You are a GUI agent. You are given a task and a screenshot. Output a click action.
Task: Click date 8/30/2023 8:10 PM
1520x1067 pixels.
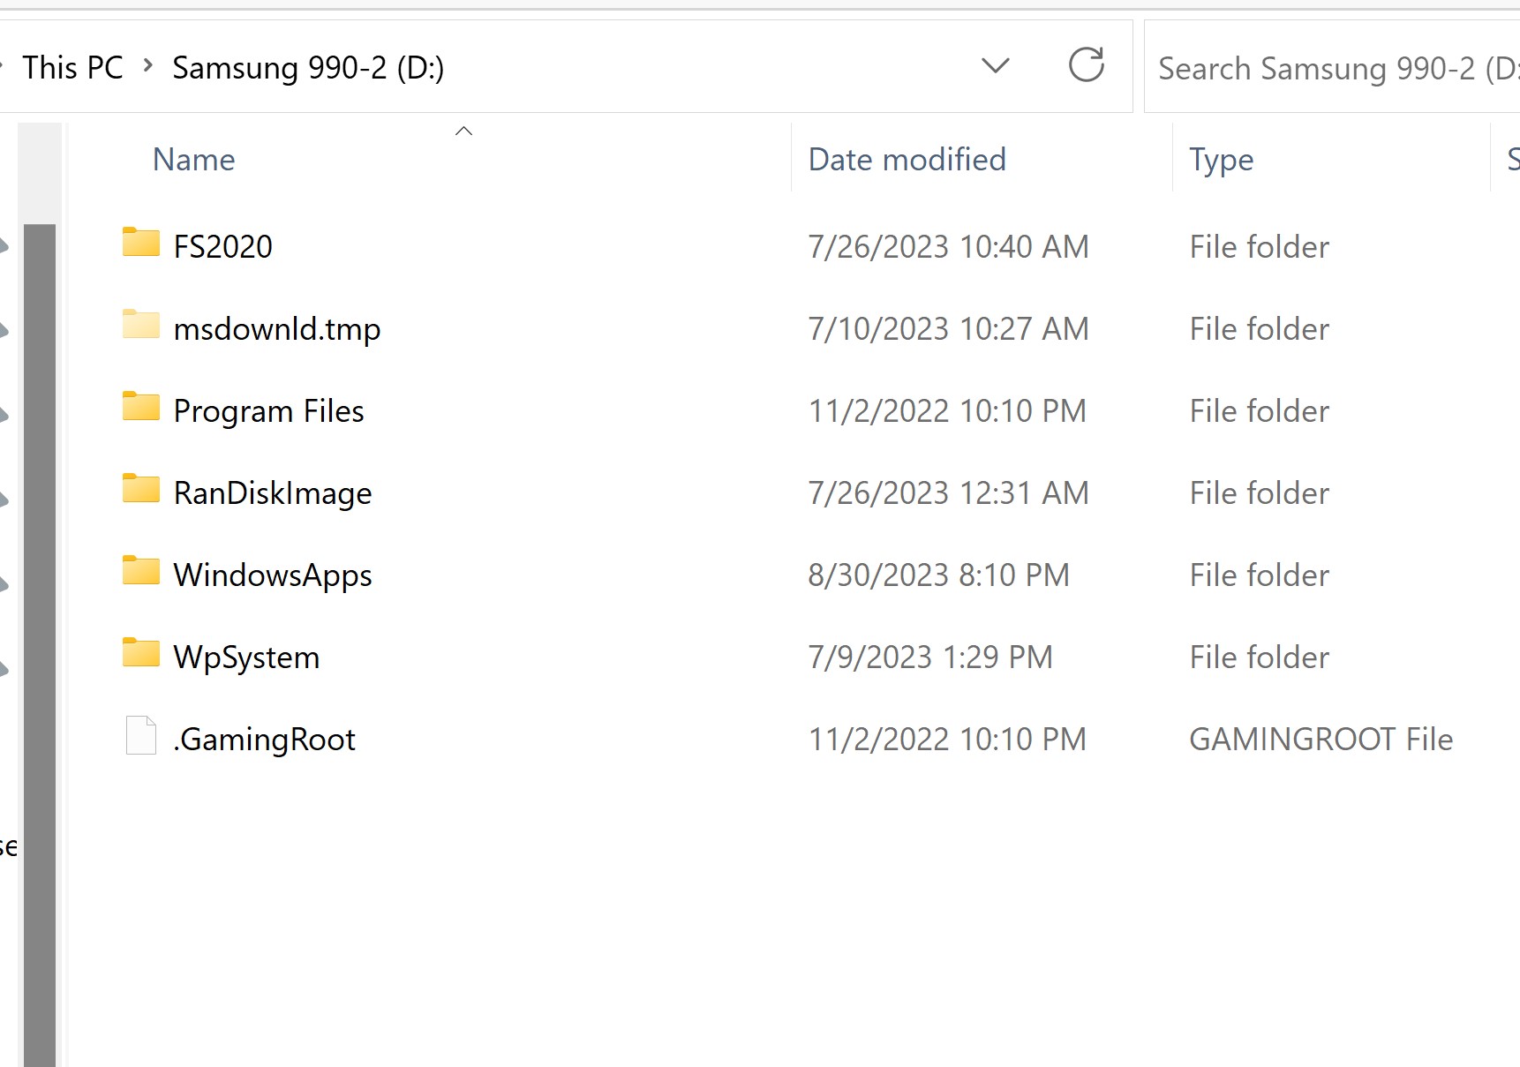(939, 575)
